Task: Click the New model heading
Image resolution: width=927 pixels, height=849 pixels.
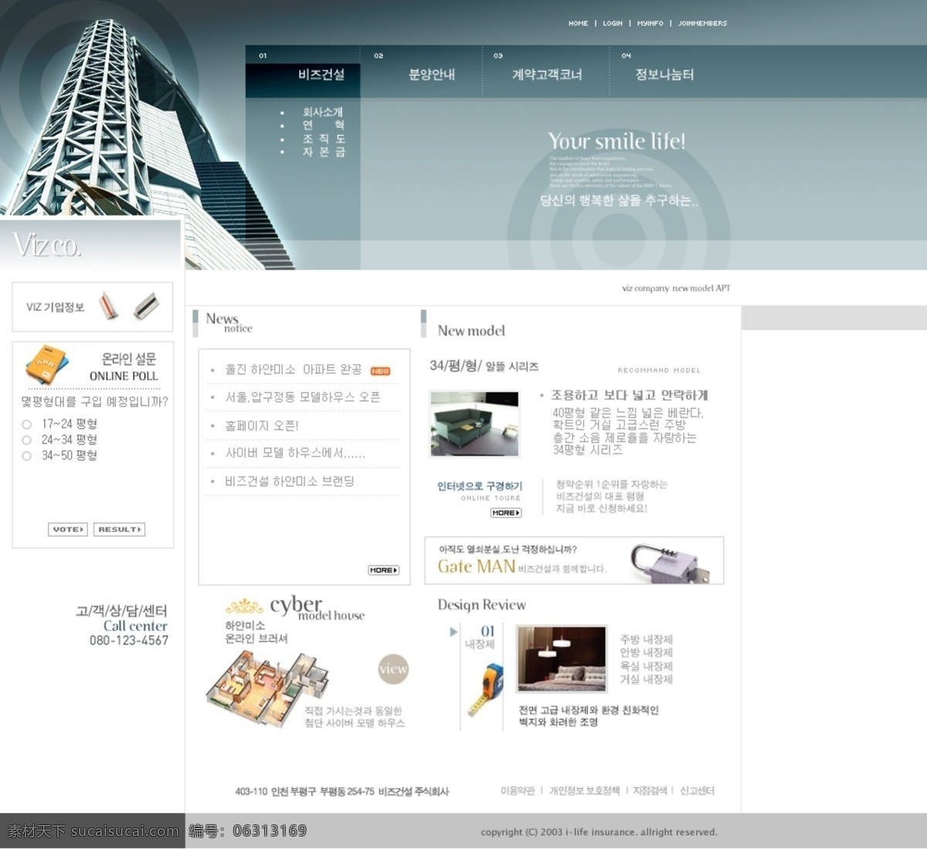Action: [471, 330]
